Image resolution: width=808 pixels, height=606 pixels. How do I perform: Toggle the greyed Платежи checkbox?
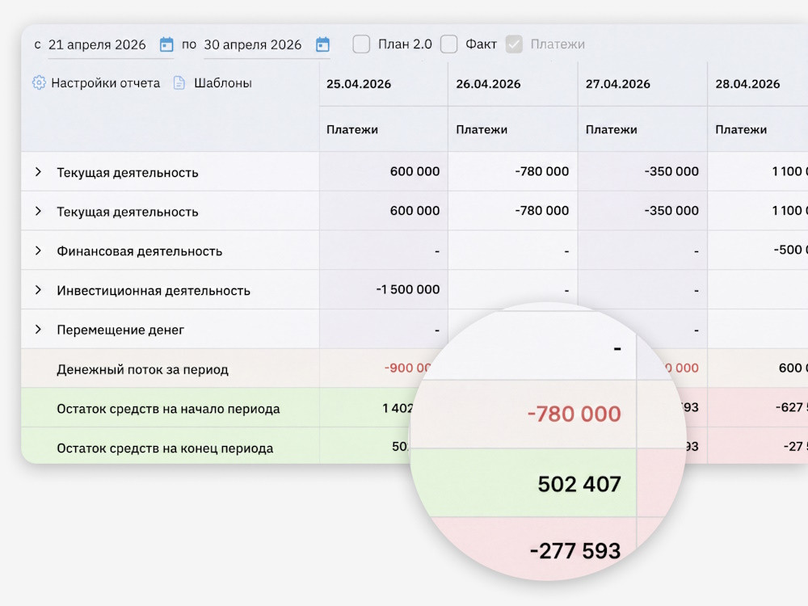514,44
